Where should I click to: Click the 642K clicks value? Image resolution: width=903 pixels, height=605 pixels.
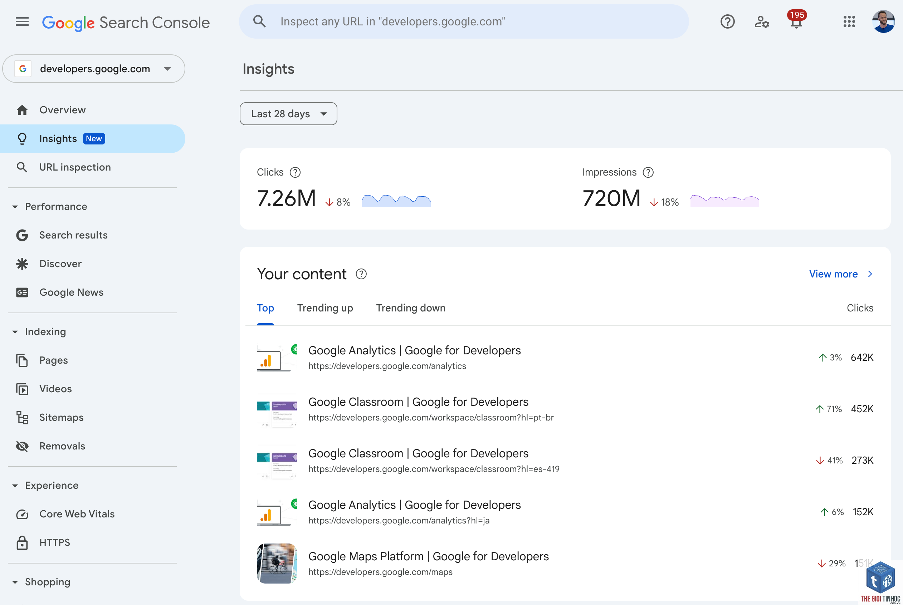862,357
